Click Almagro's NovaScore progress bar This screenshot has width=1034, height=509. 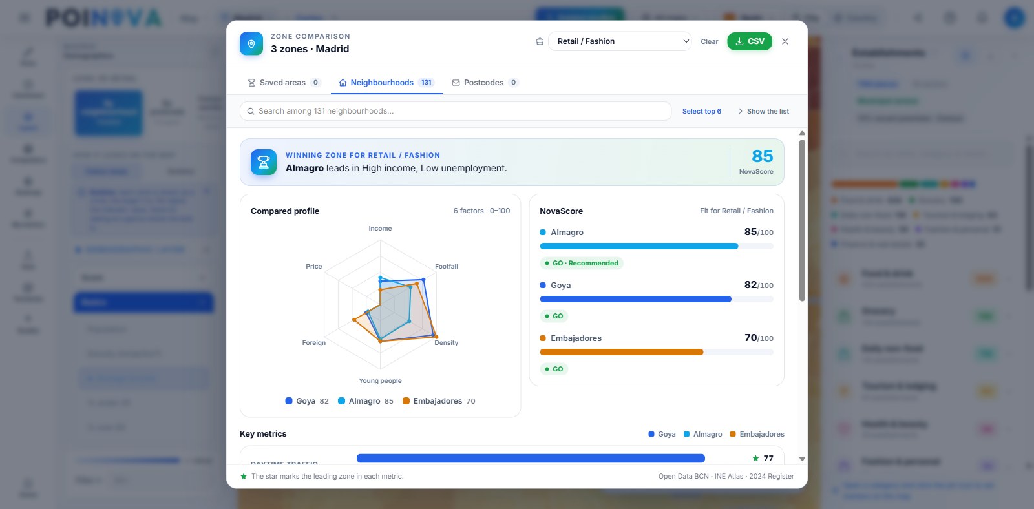[x=657, y=246]
